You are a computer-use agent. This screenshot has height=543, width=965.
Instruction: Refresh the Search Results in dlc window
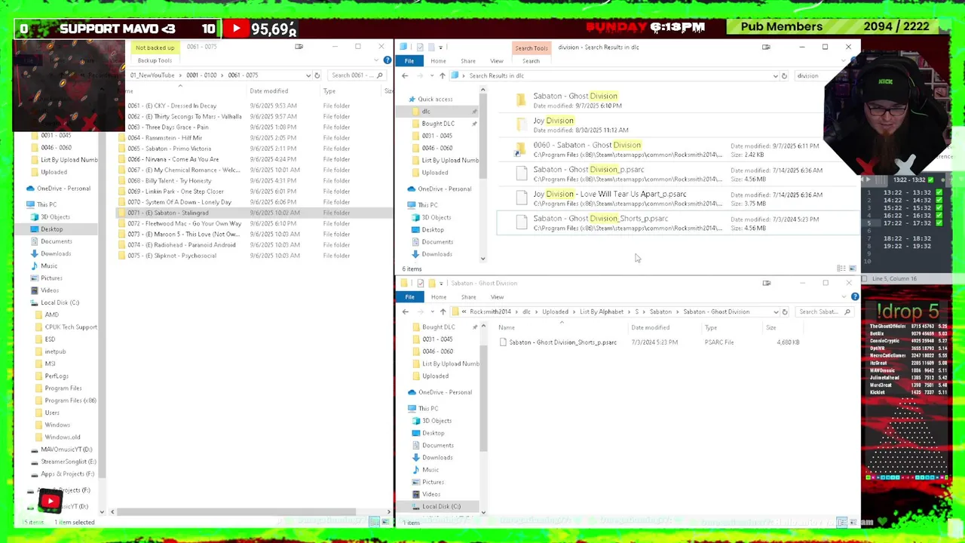[784, 75]
